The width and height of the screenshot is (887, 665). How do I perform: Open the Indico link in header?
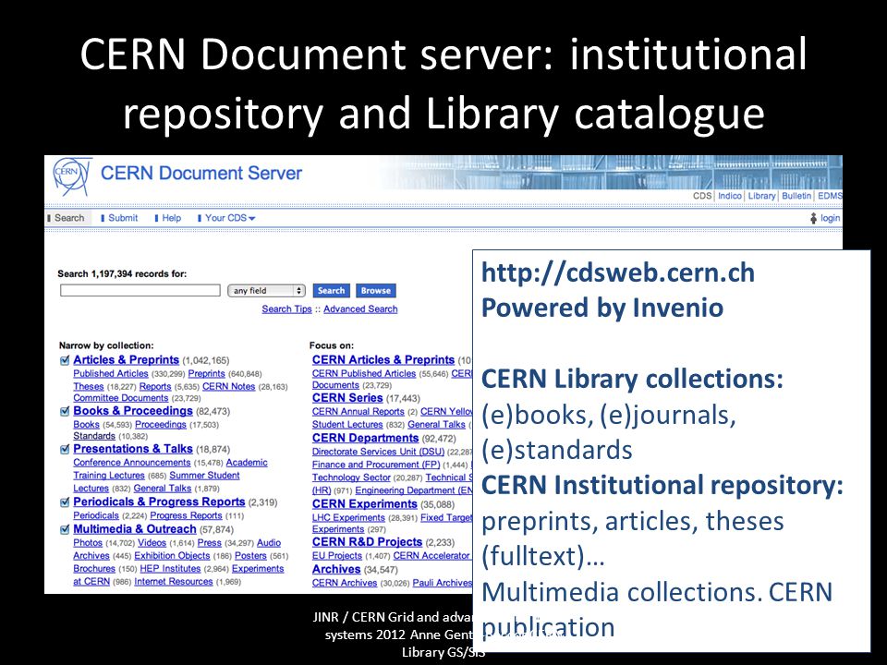[x=730, y=196]
